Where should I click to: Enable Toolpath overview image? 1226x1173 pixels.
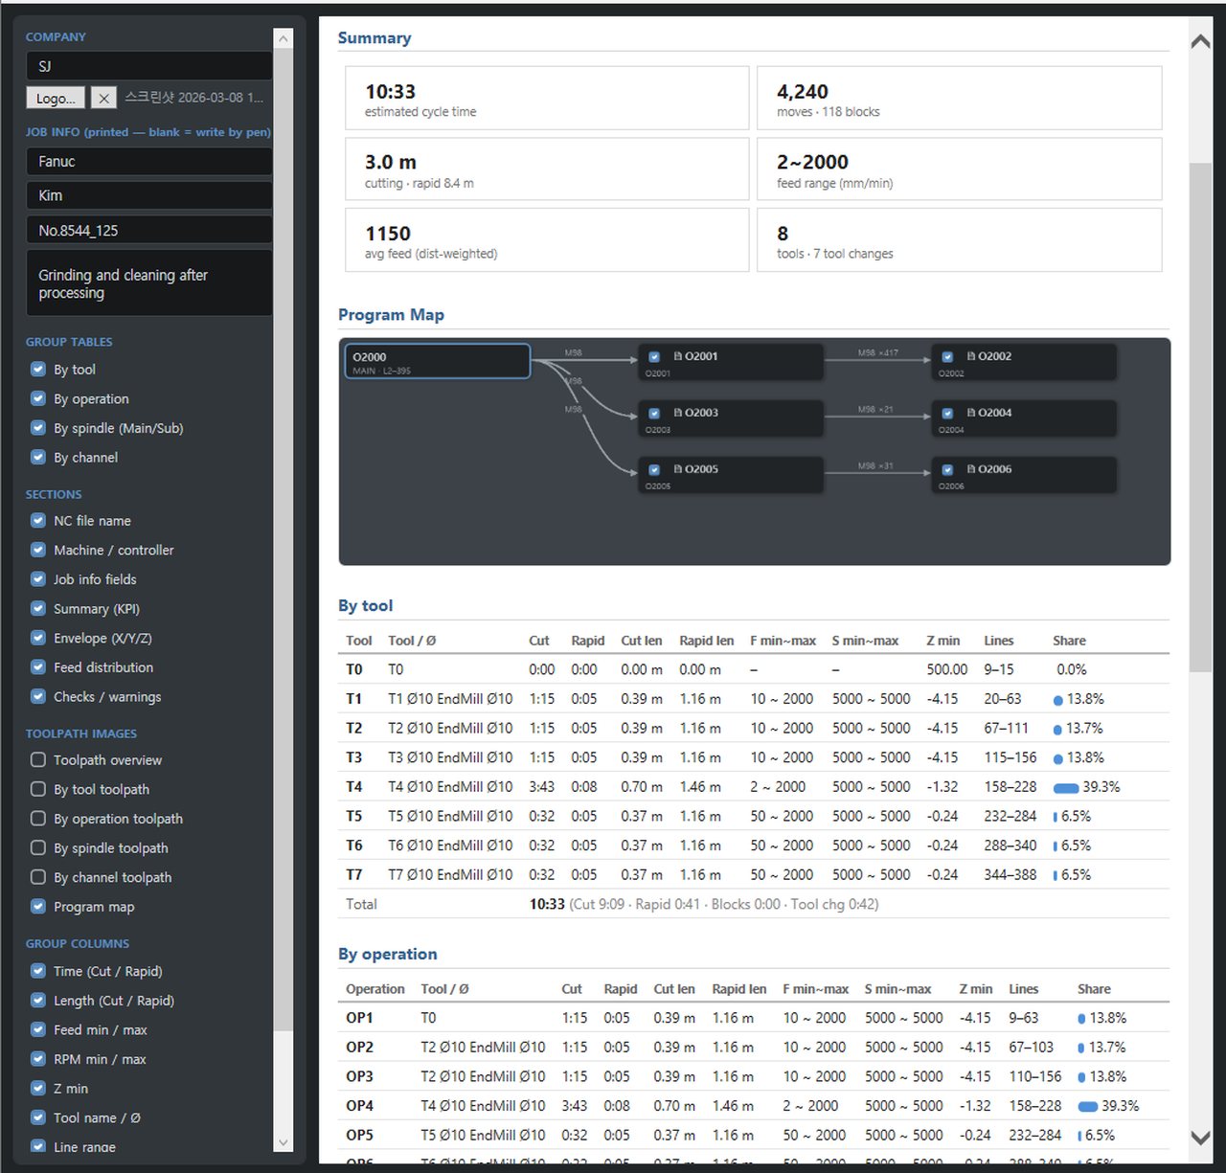click(38, 759)
